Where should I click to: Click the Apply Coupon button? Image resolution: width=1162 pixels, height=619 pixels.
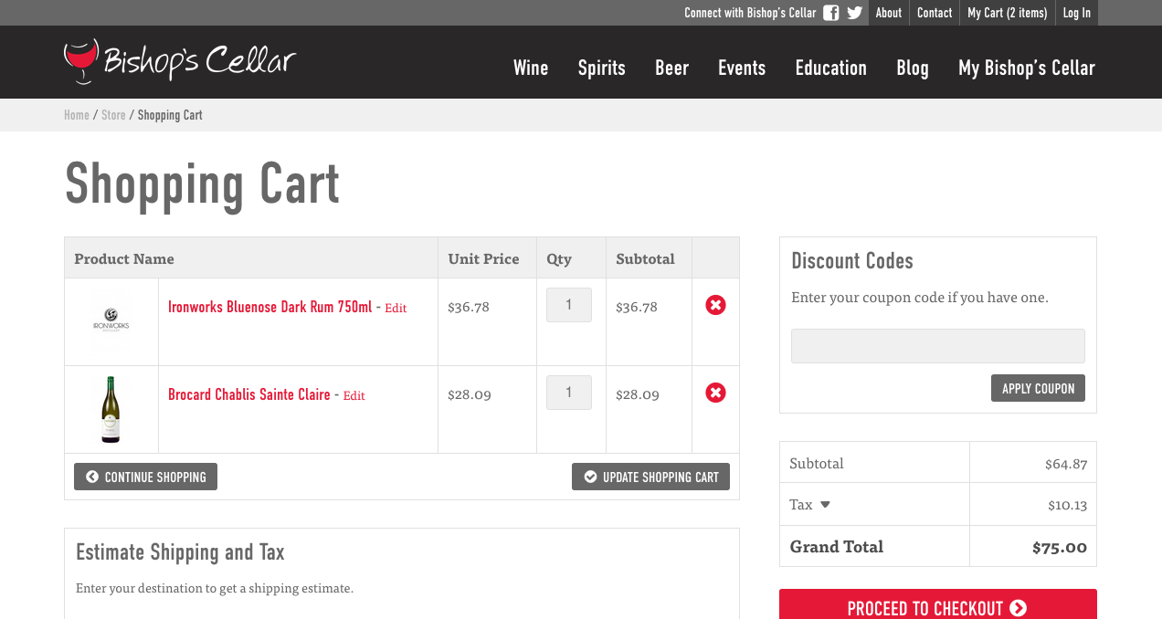[1039, 388]
